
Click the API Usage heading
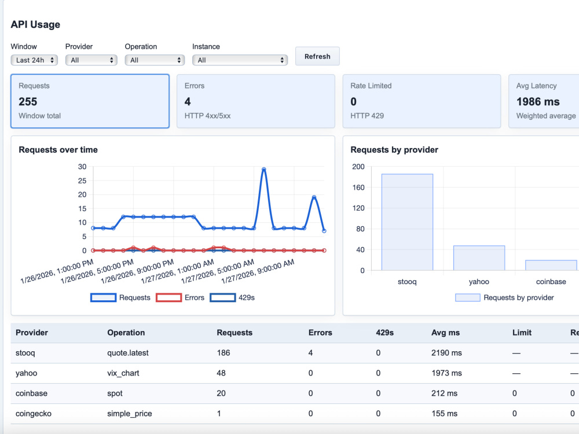[35, 24]
